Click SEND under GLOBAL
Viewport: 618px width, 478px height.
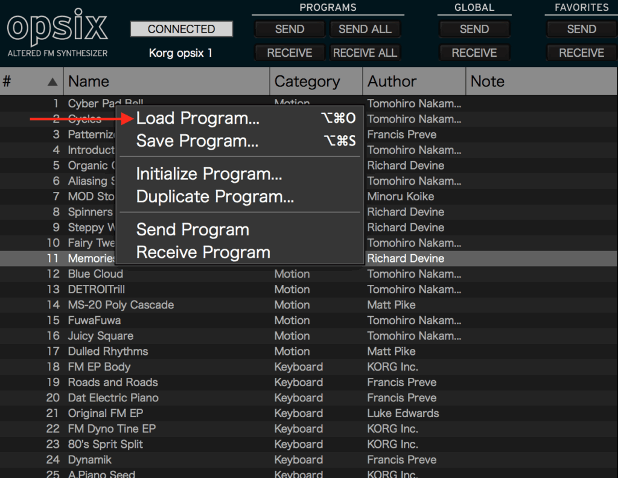click(x=474, y=29)
